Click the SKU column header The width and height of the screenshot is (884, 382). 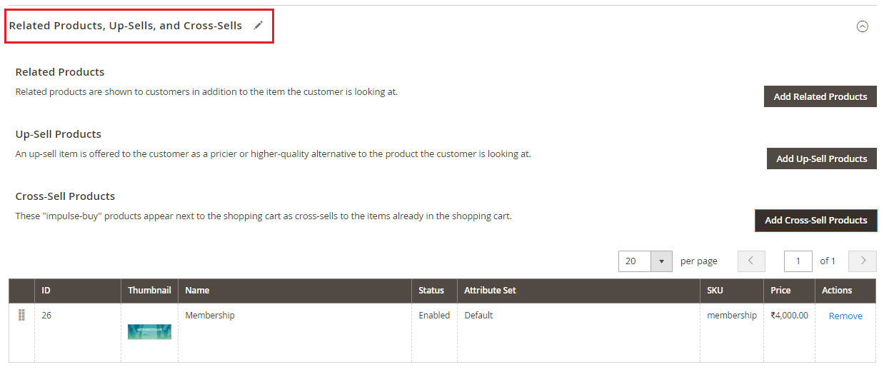click(732, 291)
